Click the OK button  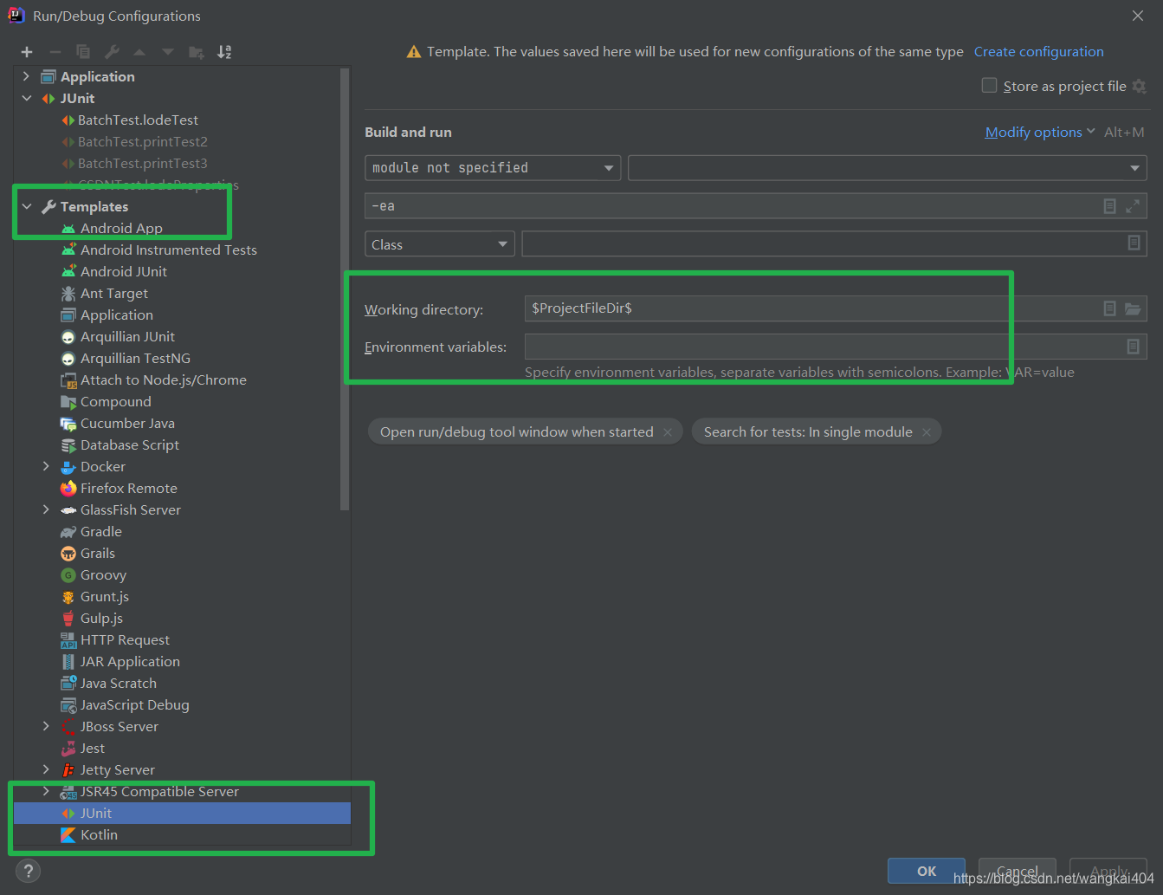[x=927, y=871]
